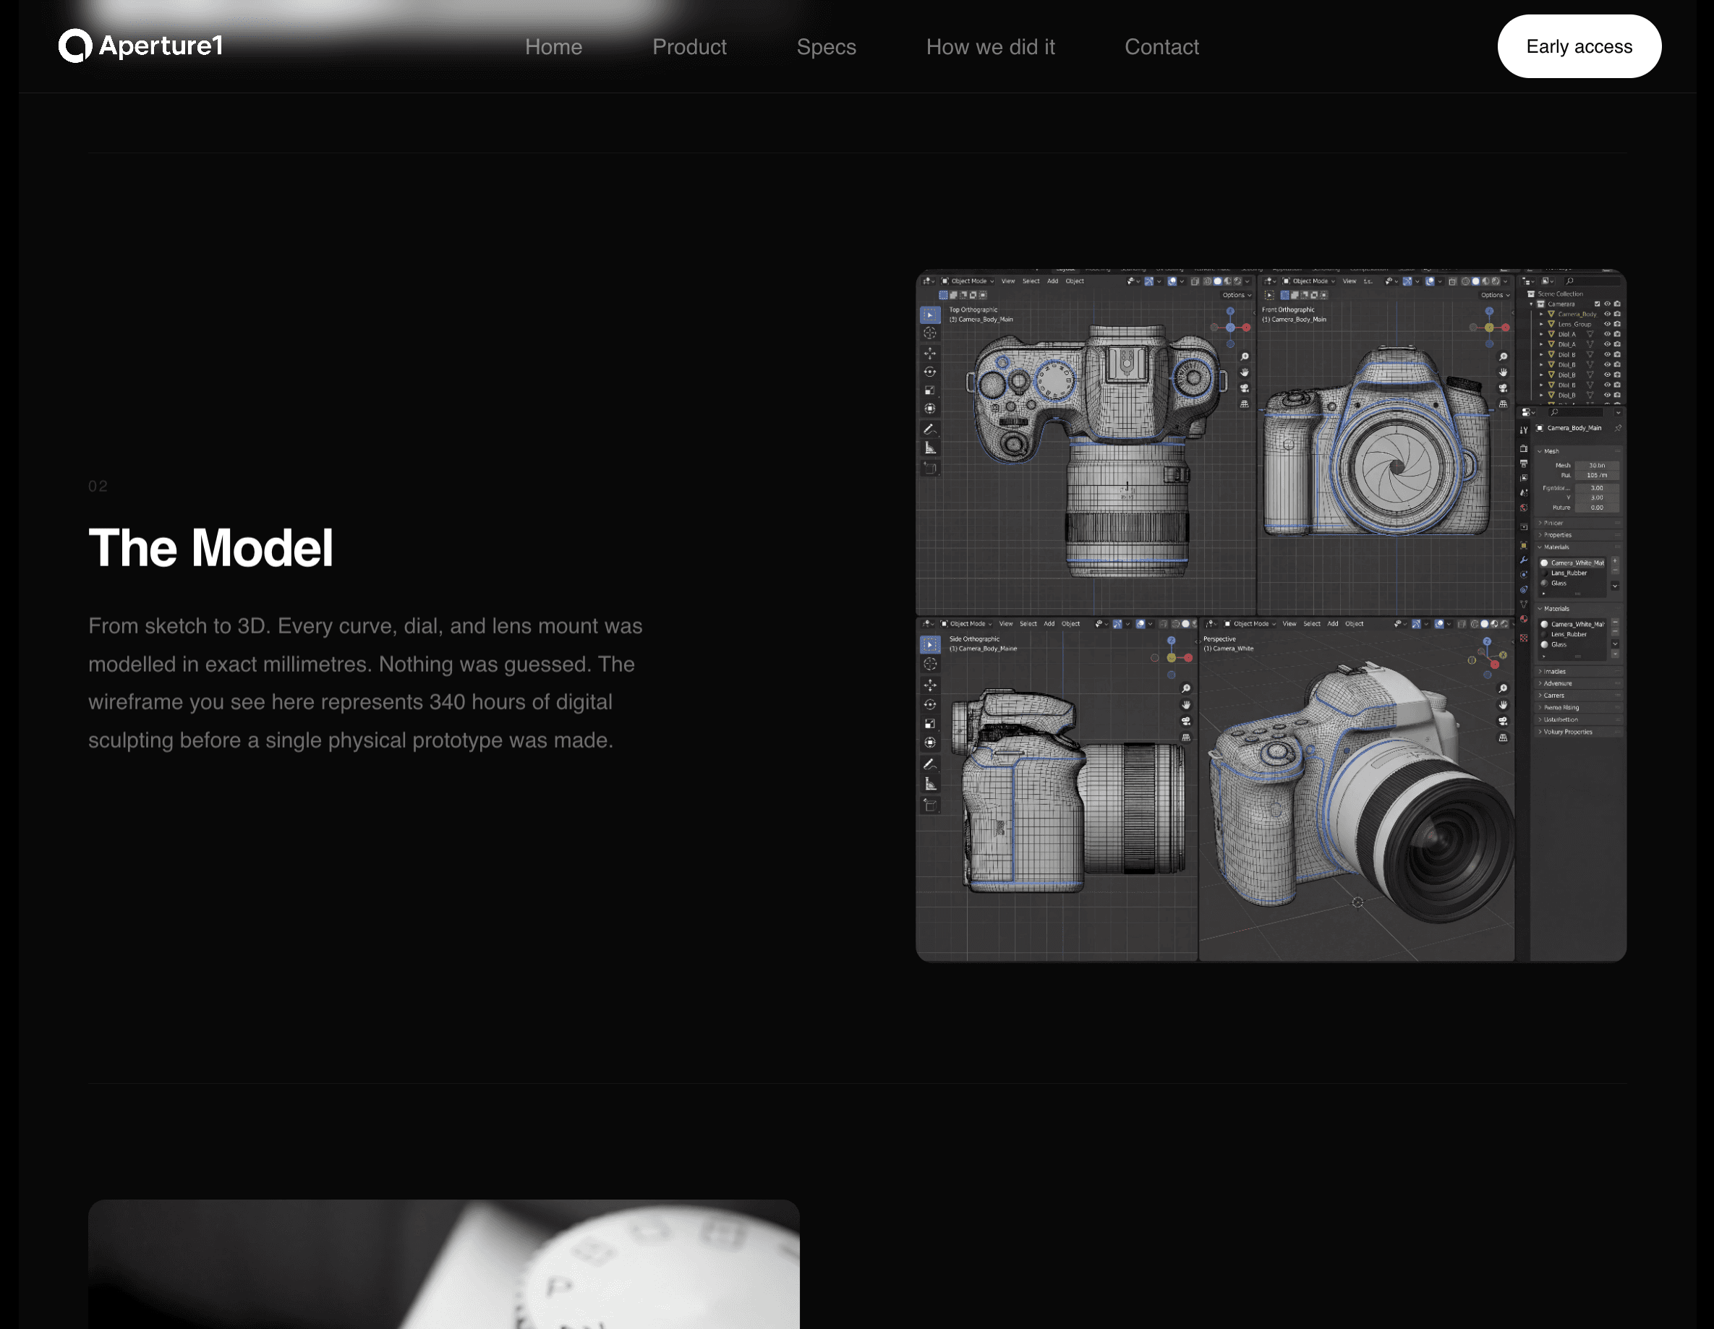
Task: Click the Early access button
Action: tap(1578, 46)
